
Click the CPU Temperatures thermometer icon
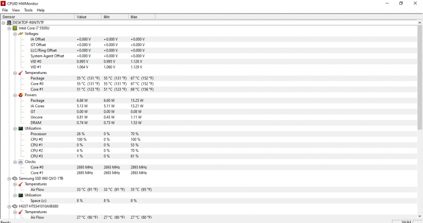(21, 73)
